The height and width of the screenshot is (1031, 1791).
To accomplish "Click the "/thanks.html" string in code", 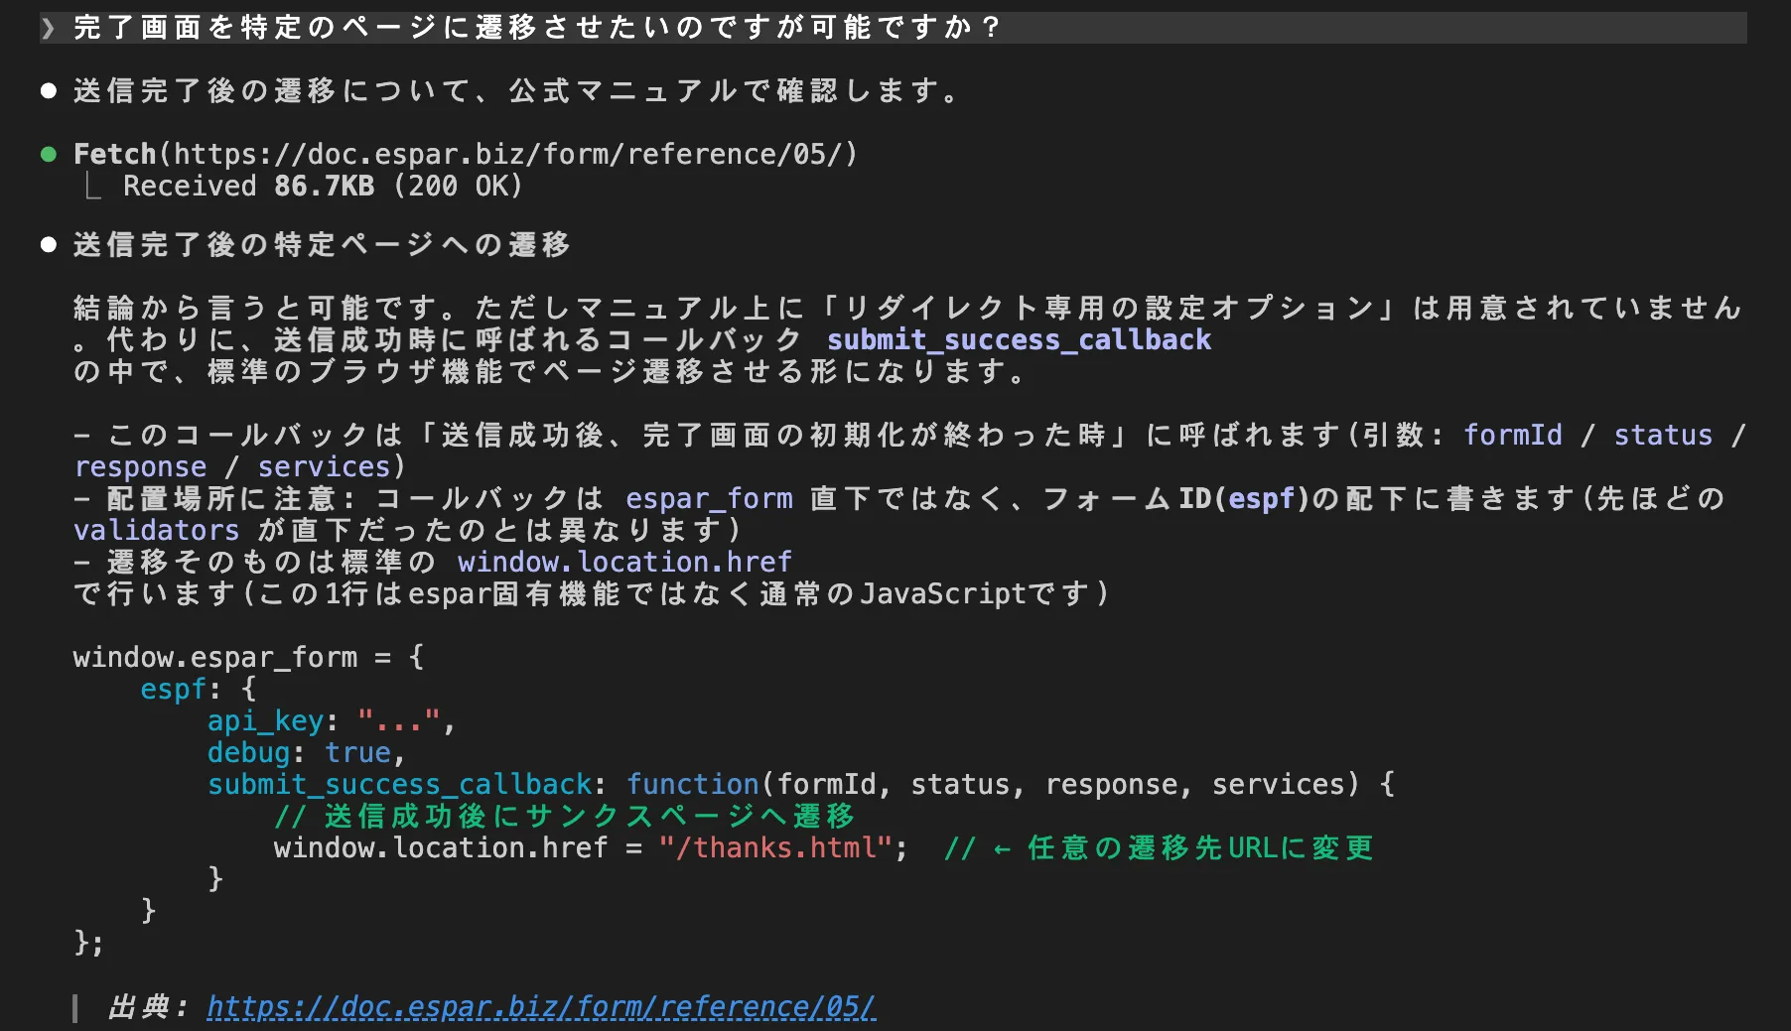I will pyautogui.click(x=775, y=847).
